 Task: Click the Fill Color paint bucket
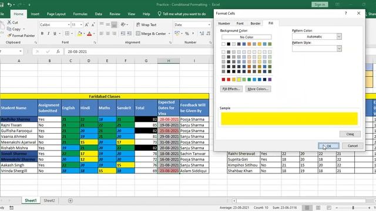coord(80,34)
